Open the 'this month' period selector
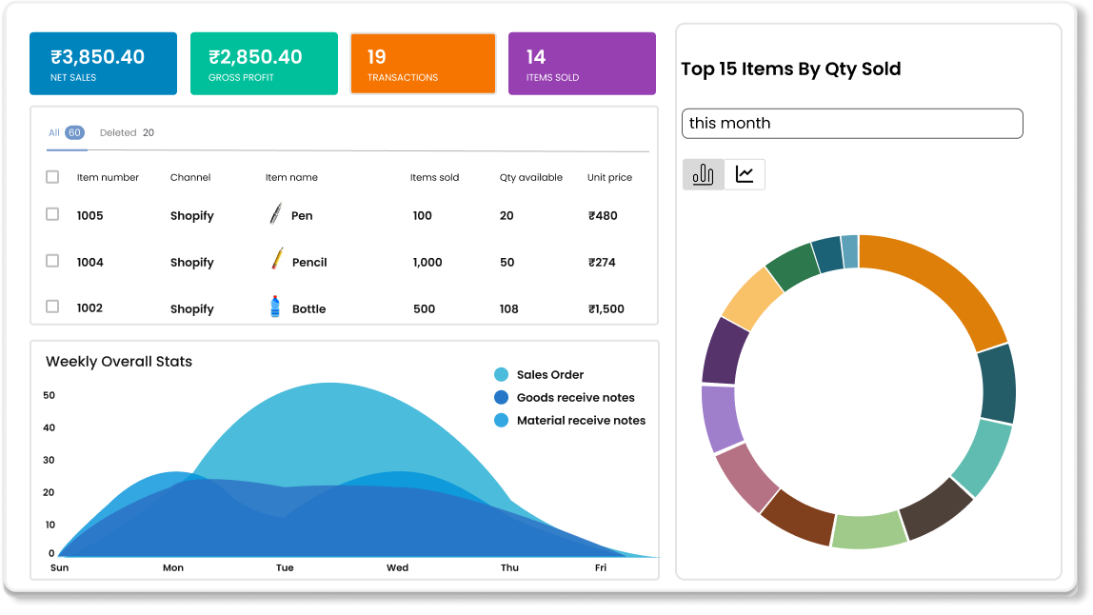This screenshot has height=615, width=1093. [852, 123]
